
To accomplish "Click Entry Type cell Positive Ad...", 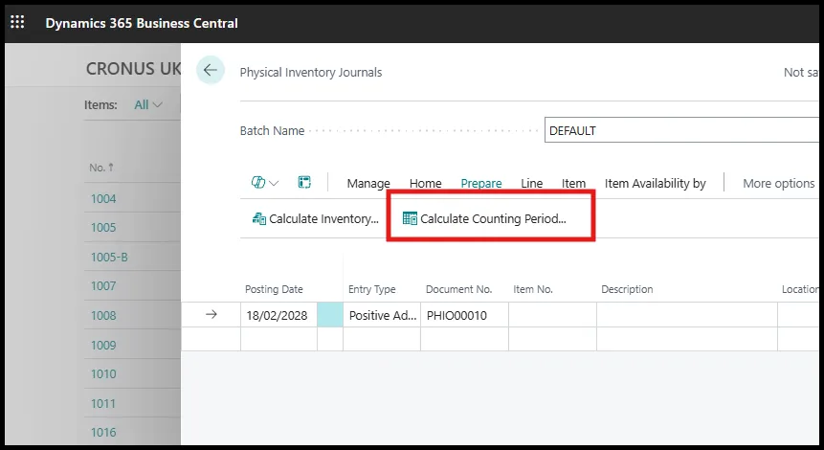I will [382, 315].
